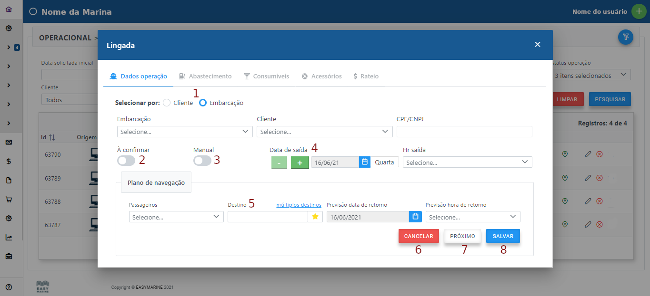Screen dimensions: 650x296
Task: Switch to the Abastecimento tab
Action: 205,76
